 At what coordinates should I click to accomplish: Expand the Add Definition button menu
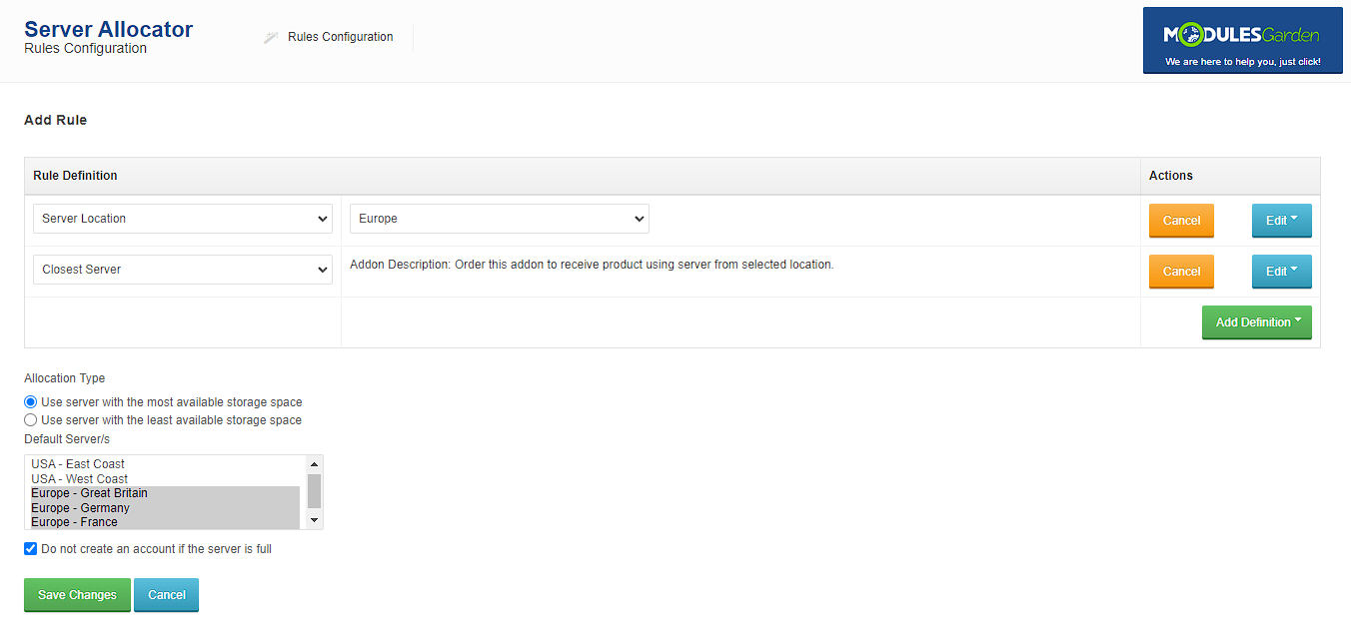(x=1256, y=322)
